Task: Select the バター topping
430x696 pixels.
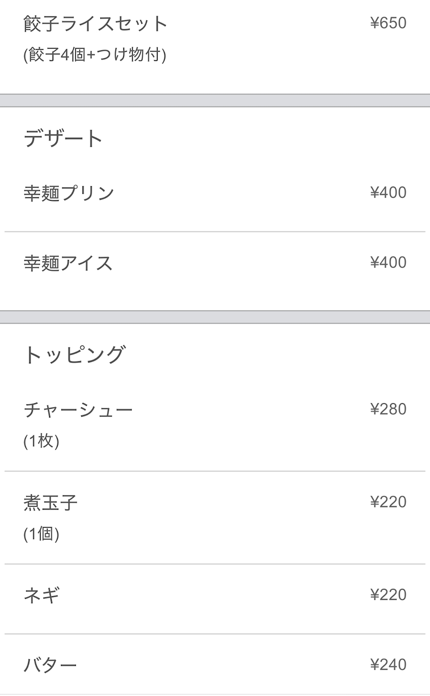Action: click(50, 665)
